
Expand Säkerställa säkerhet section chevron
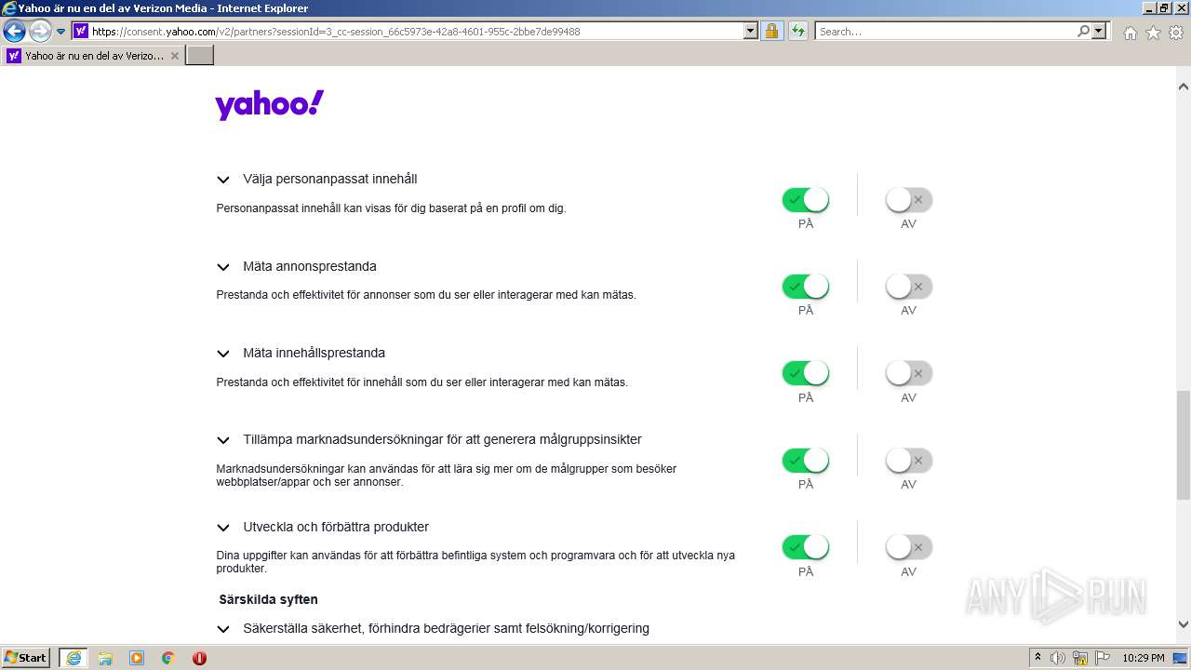[x=223, y=629]
